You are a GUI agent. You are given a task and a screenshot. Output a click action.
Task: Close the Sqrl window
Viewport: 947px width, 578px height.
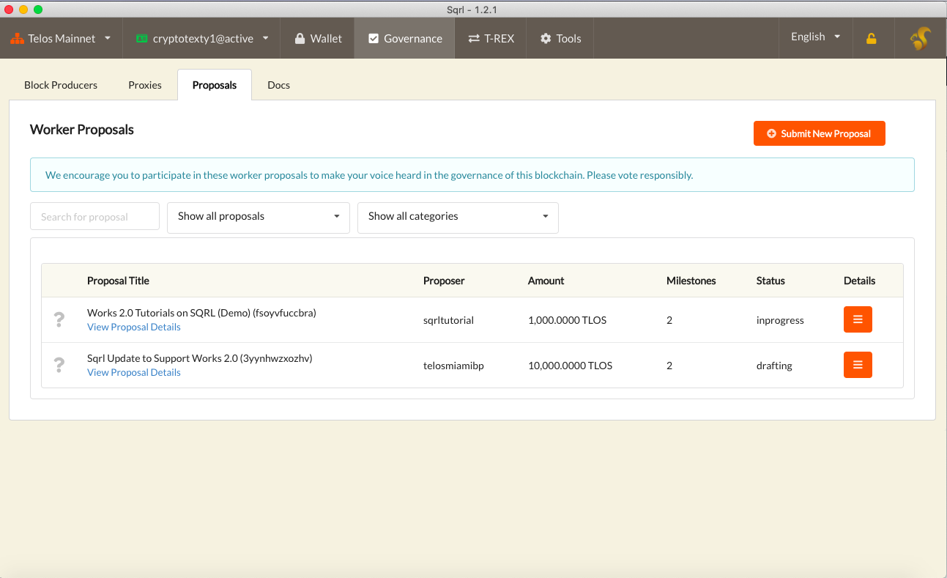[x=9, y=9]
